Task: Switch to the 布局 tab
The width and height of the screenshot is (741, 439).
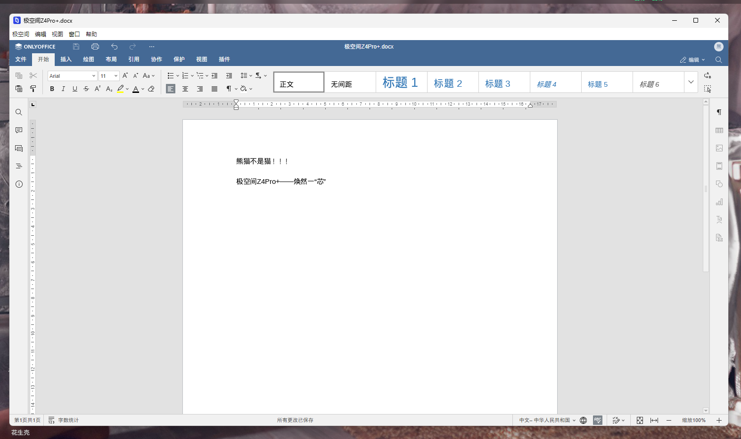Action: tap(111, 59)
